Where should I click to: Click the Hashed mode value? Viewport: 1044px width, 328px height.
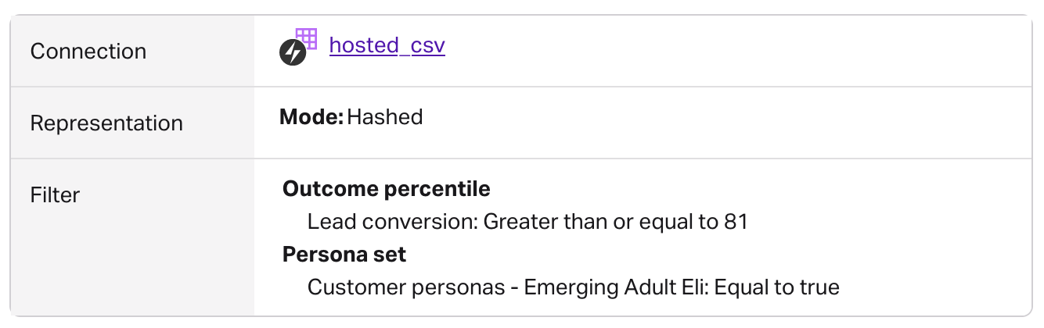384,117
